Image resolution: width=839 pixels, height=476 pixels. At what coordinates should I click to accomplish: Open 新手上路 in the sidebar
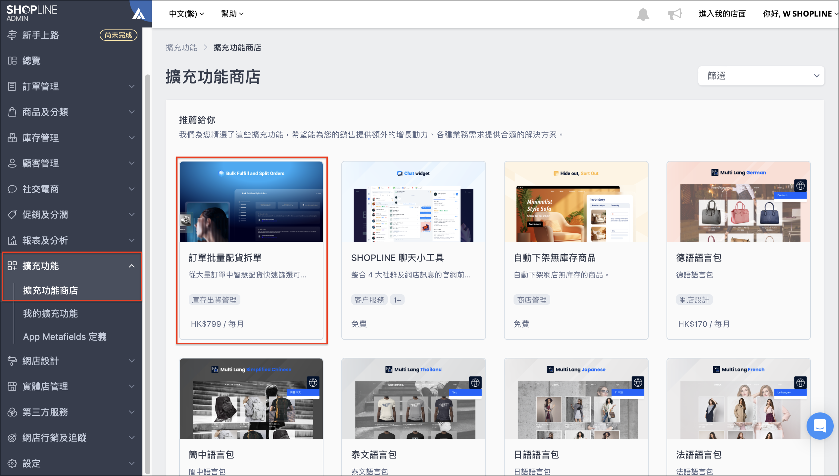tap(40, 35)
